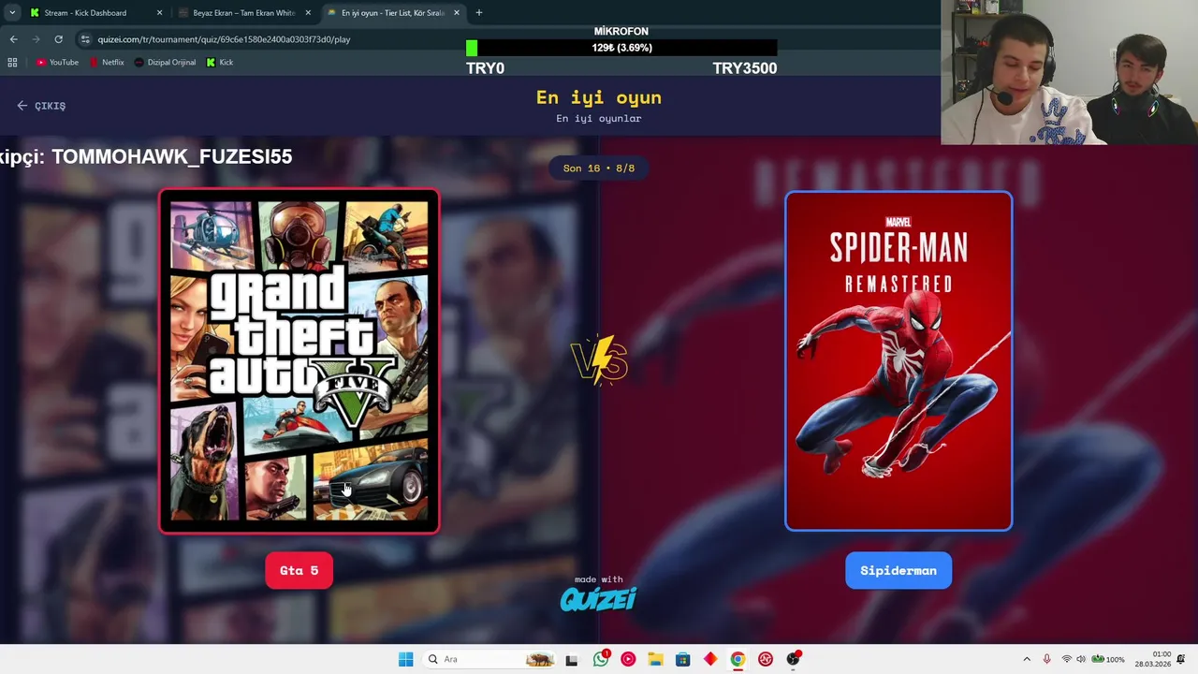Reload the current page
The height and width of the screenshot is (674, 1198).
point(58,39)
